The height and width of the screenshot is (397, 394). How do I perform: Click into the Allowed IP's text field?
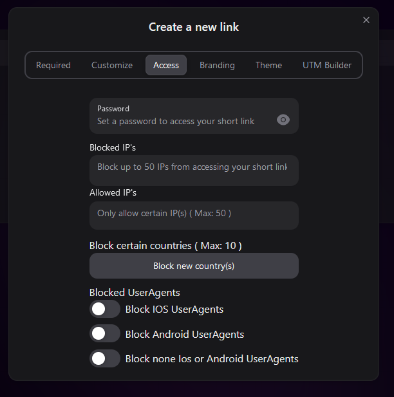coord(192,214)
